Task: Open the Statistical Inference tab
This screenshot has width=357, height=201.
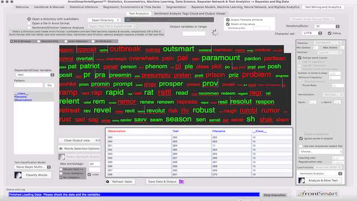Action: click(84, 7)
